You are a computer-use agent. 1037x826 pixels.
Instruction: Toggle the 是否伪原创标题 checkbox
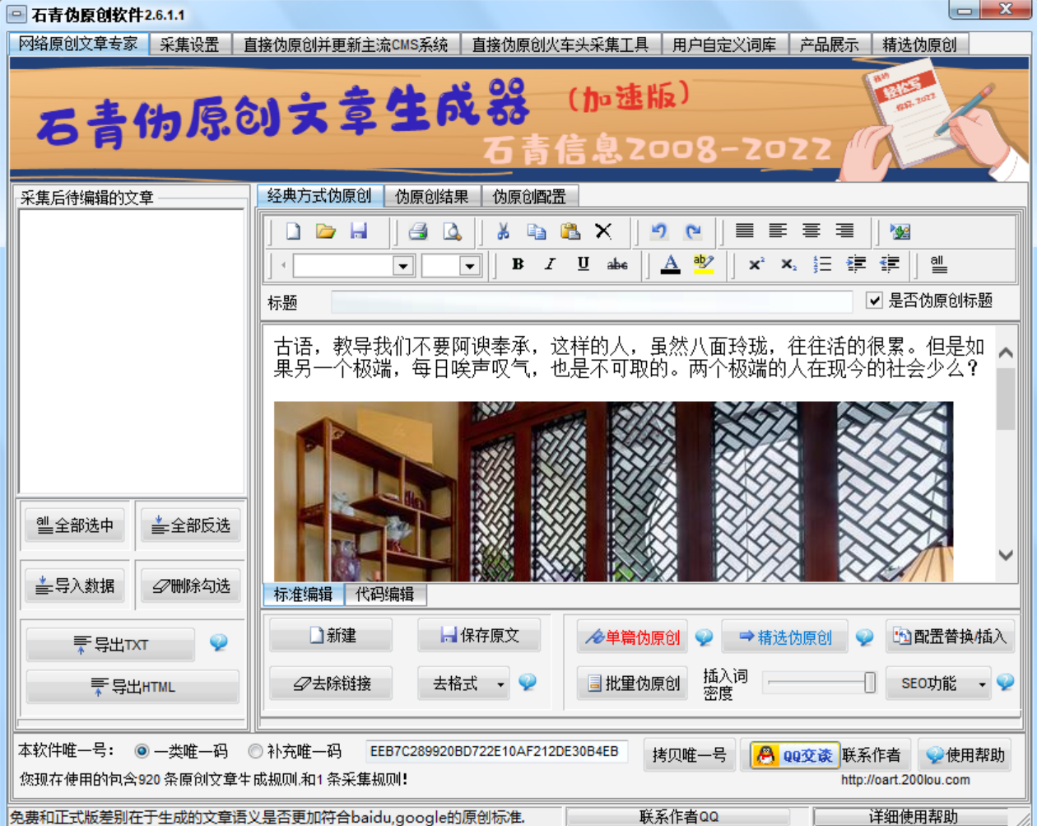(875, 301)
